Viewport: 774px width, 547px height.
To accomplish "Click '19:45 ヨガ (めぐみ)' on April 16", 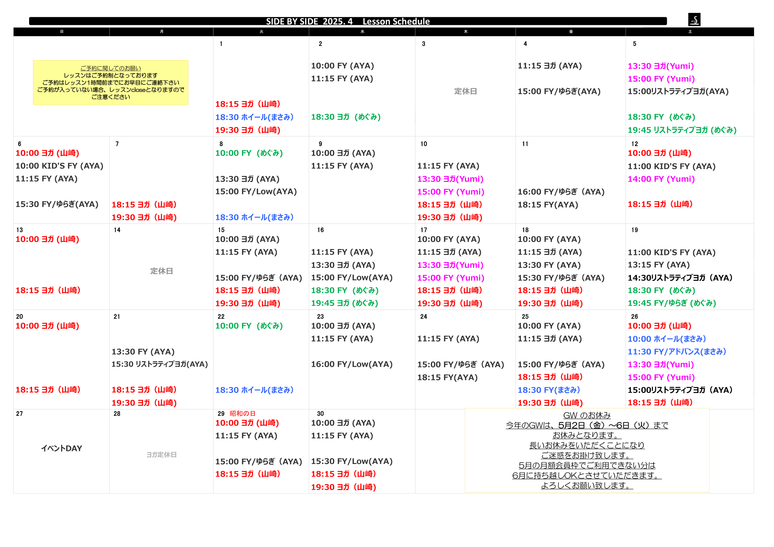I will pyautogui.click(x=344, y=303).
